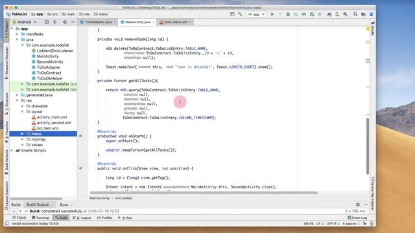Expand the drawable folder
The width and height of the screenshot is (415, 233).
23,106
